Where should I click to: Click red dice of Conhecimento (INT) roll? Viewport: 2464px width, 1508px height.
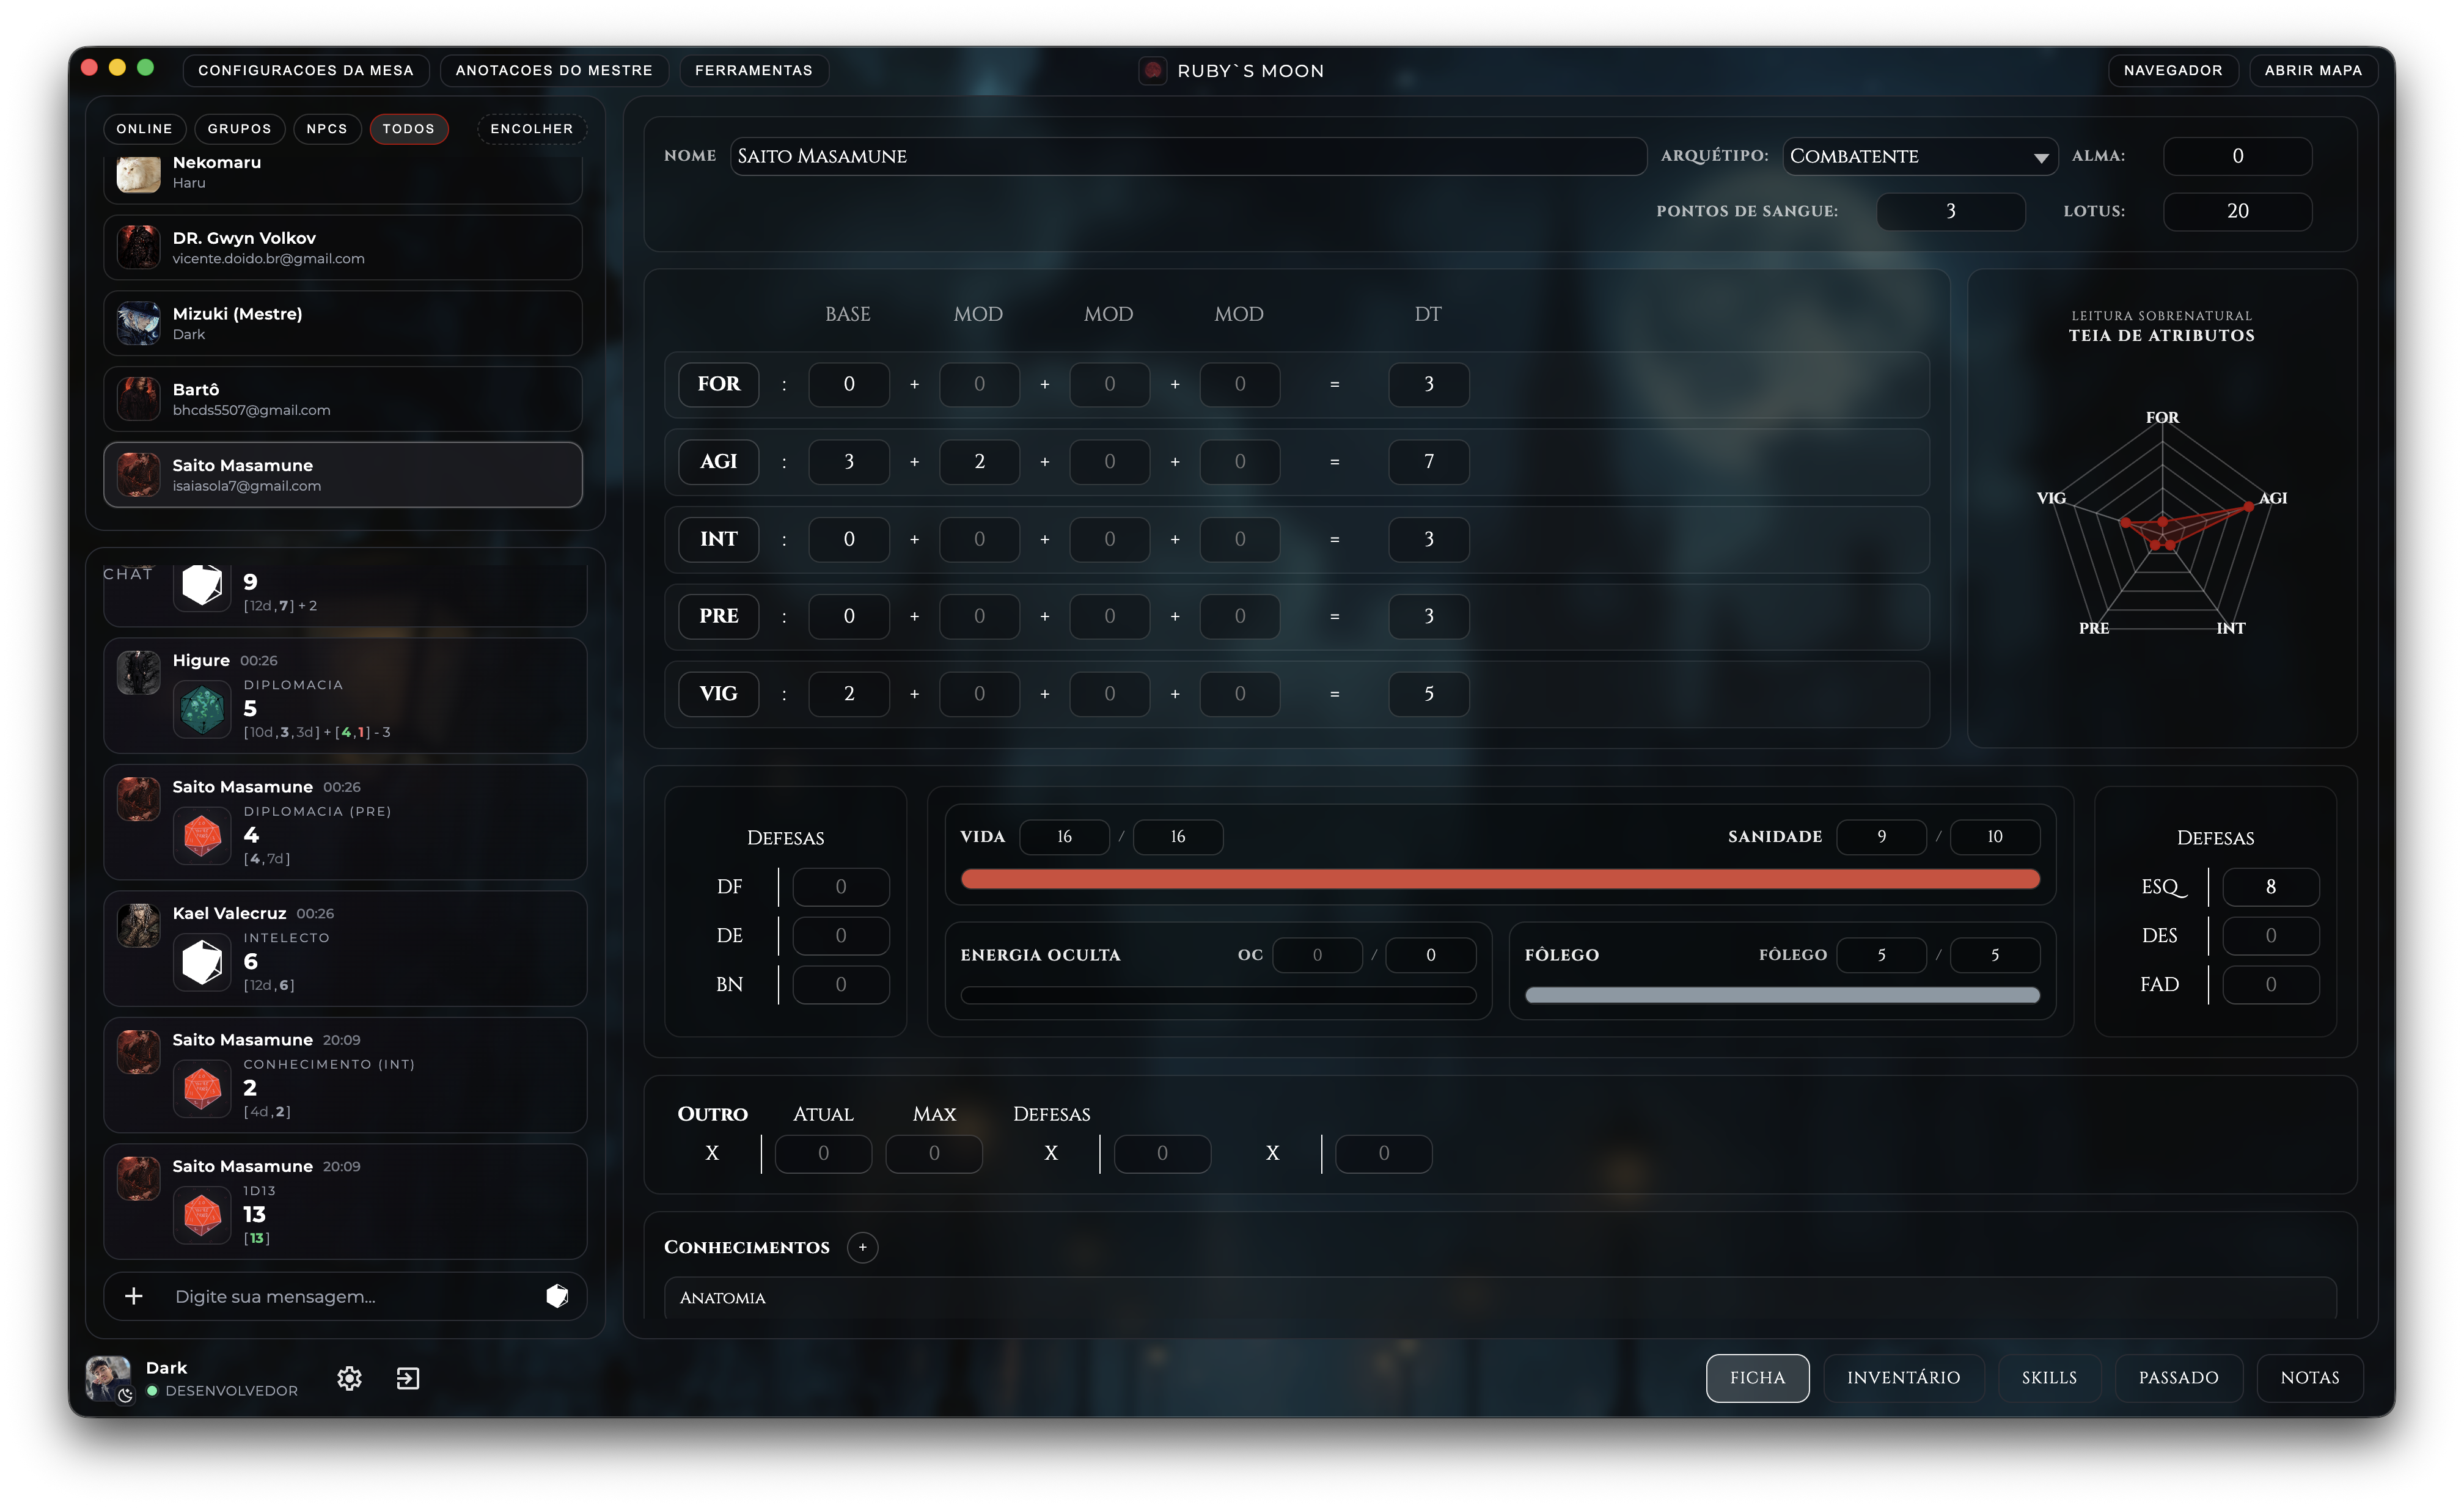(x=202, y=1088)
